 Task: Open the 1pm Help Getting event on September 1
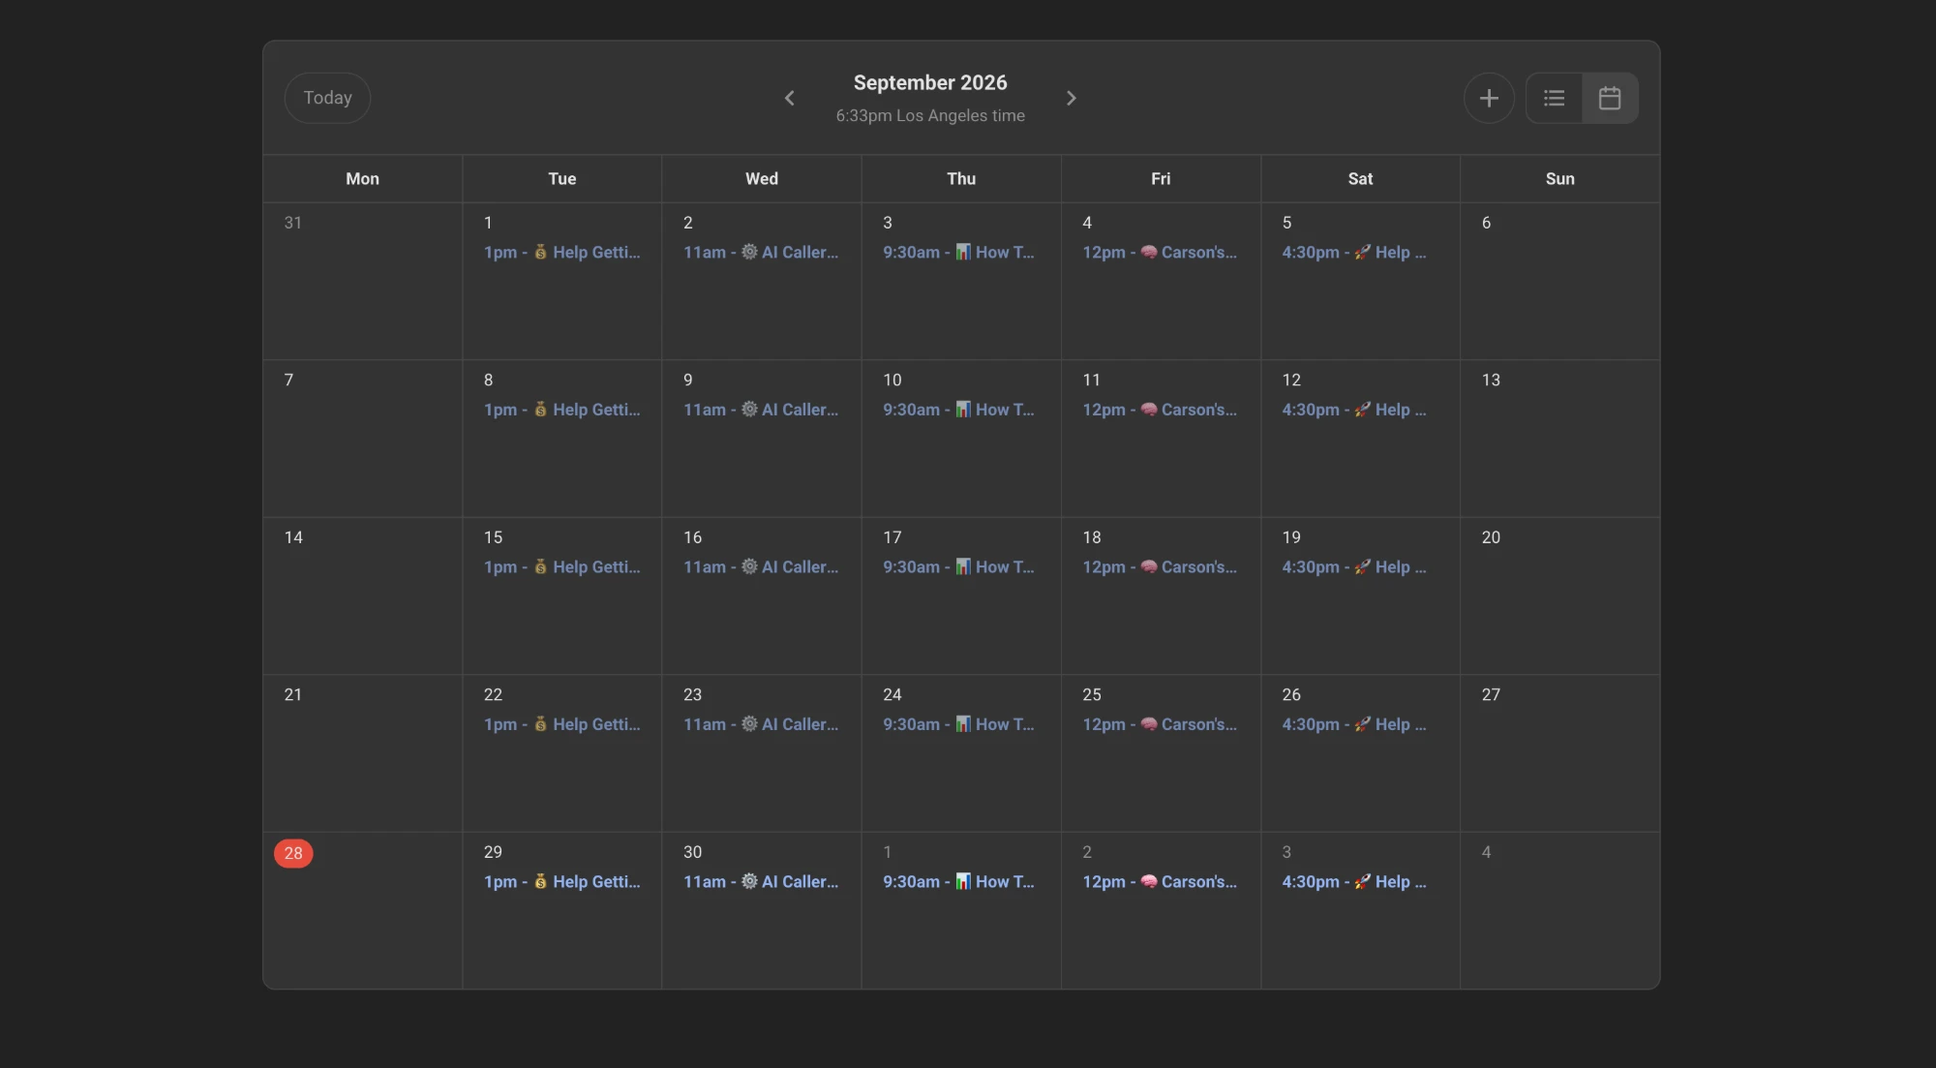coord(562,252)
